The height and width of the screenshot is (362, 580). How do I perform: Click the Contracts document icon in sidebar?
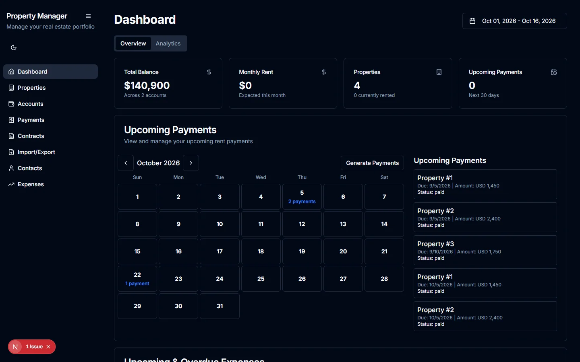11,136
